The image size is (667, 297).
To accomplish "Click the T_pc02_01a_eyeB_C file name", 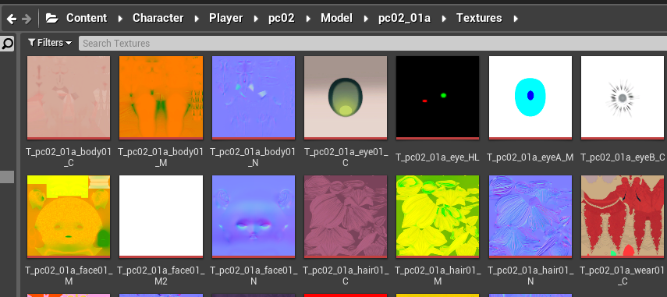I will click(x=623, y=157).
